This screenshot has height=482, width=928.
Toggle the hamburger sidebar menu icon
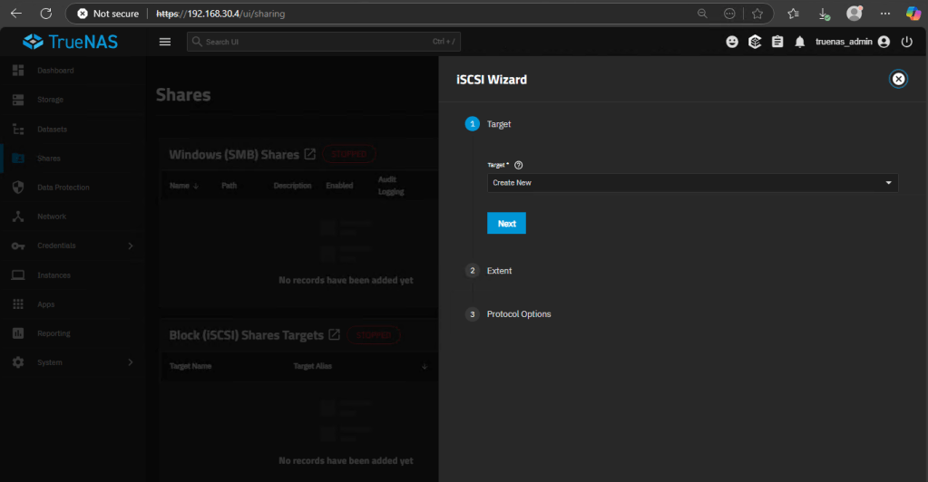tap(164, 42)
